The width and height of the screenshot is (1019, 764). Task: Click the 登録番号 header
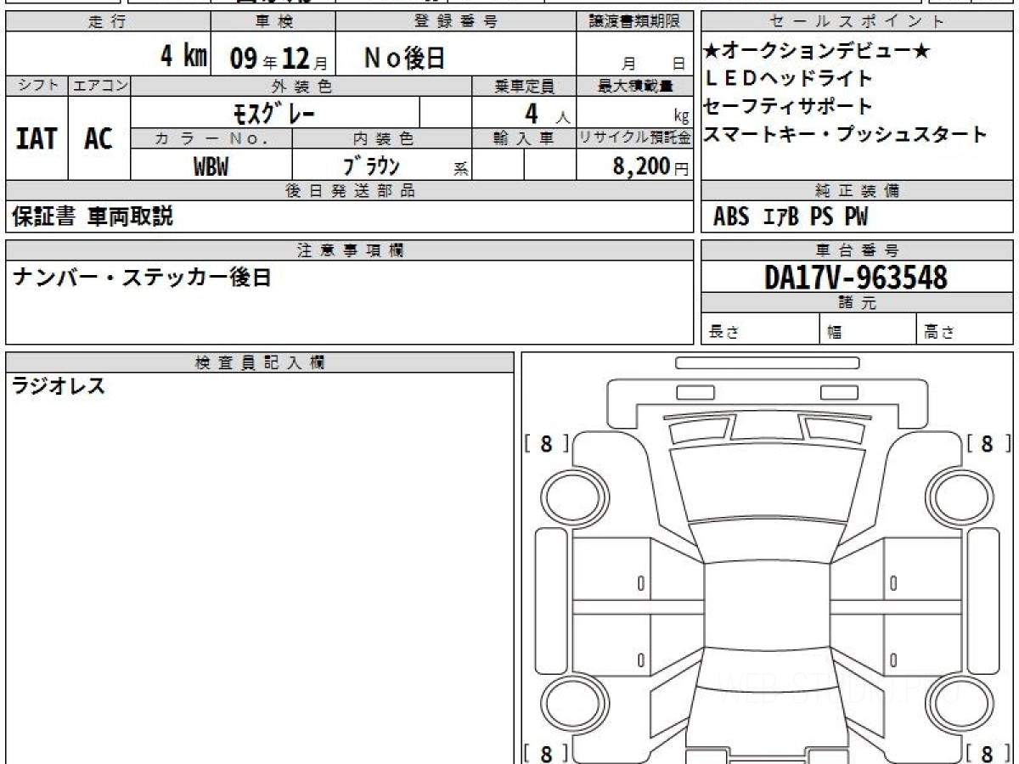(x=456, y=22)
